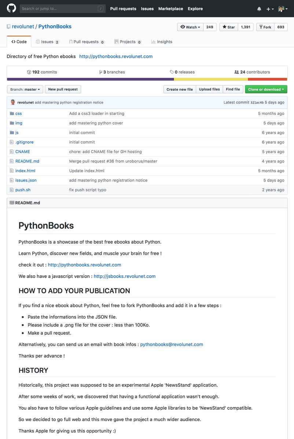View the 0 releases
The image size is (294, 439).
click(x=182, y=72)
